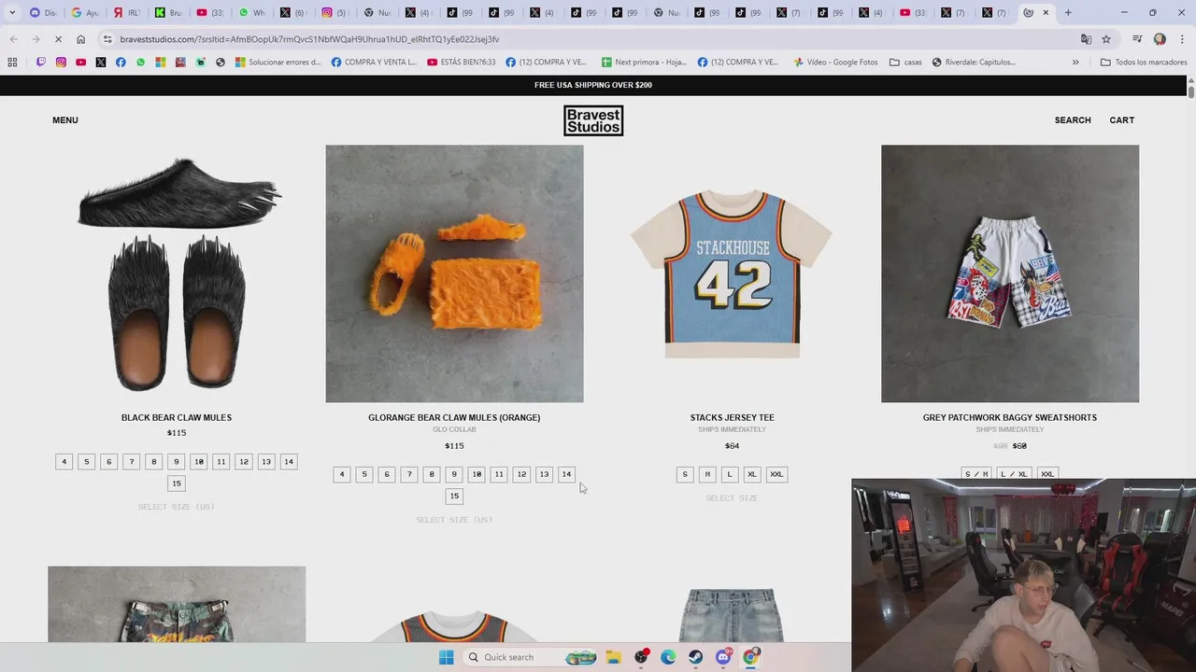1196x672 pixels.
Task: Select size 4 for Black Bear Claw Mules
Action: click(x=64, y=461)
